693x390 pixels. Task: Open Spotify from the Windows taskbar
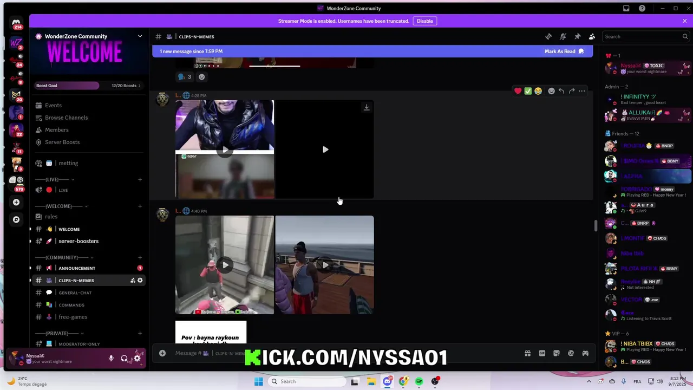coord(419,381)
